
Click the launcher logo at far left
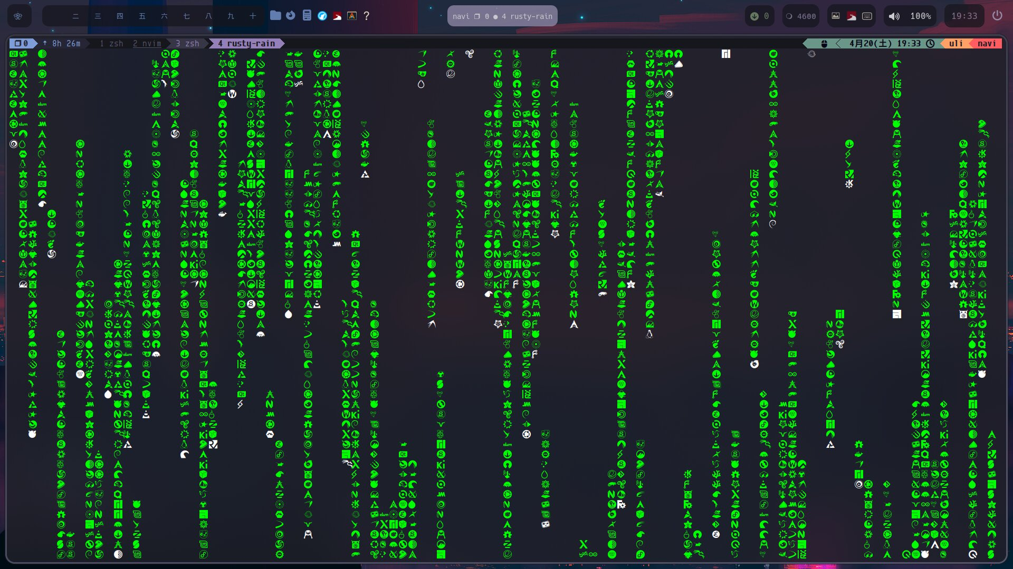[18, 16]
